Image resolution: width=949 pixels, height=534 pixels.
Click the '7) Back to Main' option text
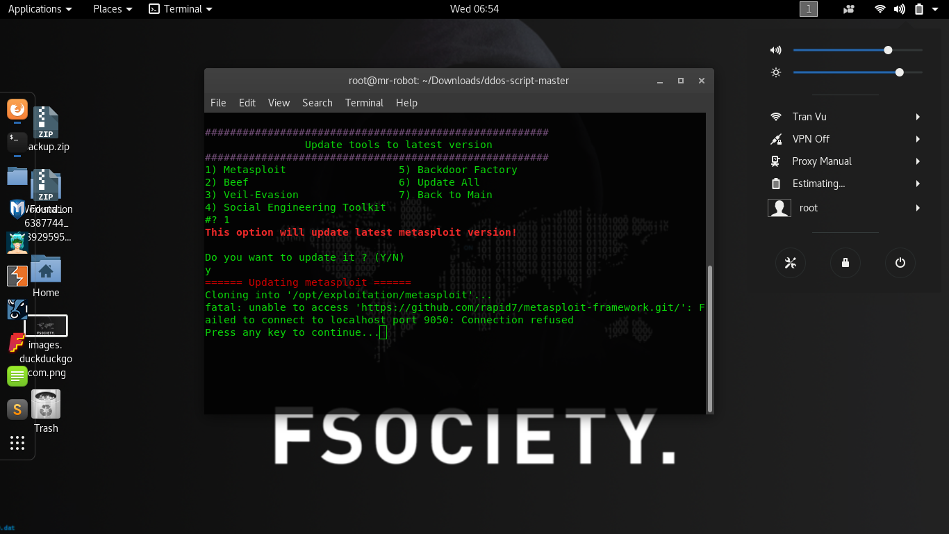[x=445, y=195]
